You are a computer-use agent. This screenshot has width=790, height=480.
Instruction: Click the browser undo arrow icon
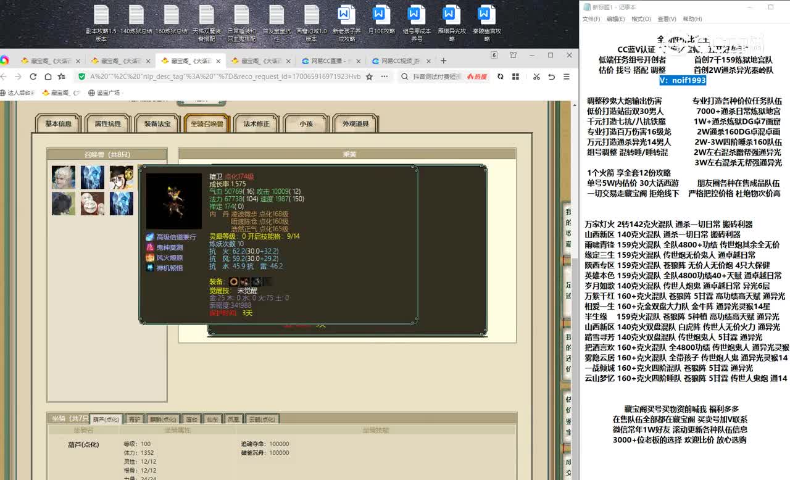click(x=551, y=77)
